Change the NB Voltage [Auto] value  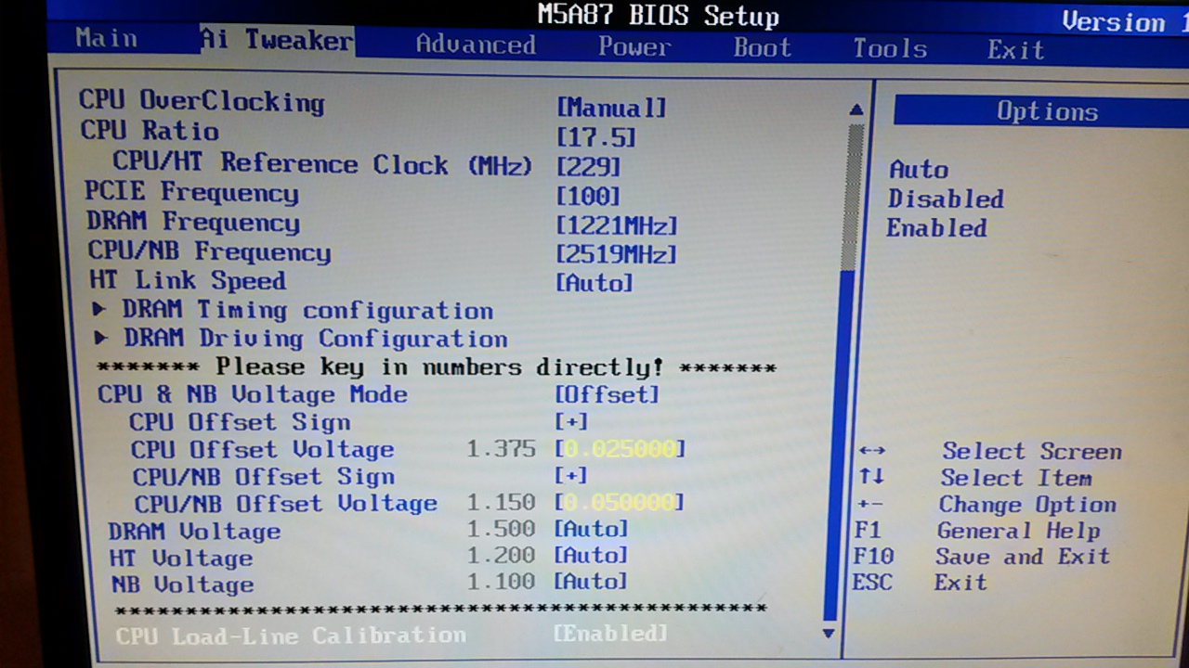[591, 582]
